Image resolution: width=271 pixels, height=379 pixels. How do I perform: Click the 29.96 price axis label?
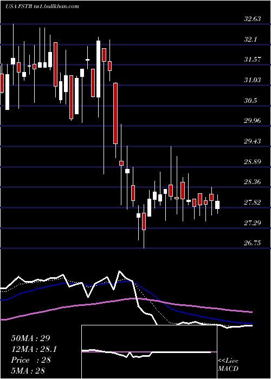click(x=253, y=120)
